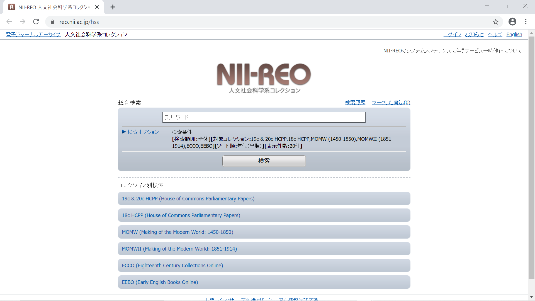The image size is (535, 301).
Task: Click the 検索 search button
Action: [264, 161]
